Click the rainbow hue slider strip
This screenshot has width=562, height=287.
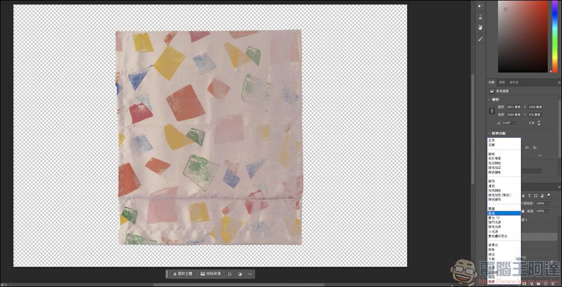pyautogui.click(x=555, y=36)
